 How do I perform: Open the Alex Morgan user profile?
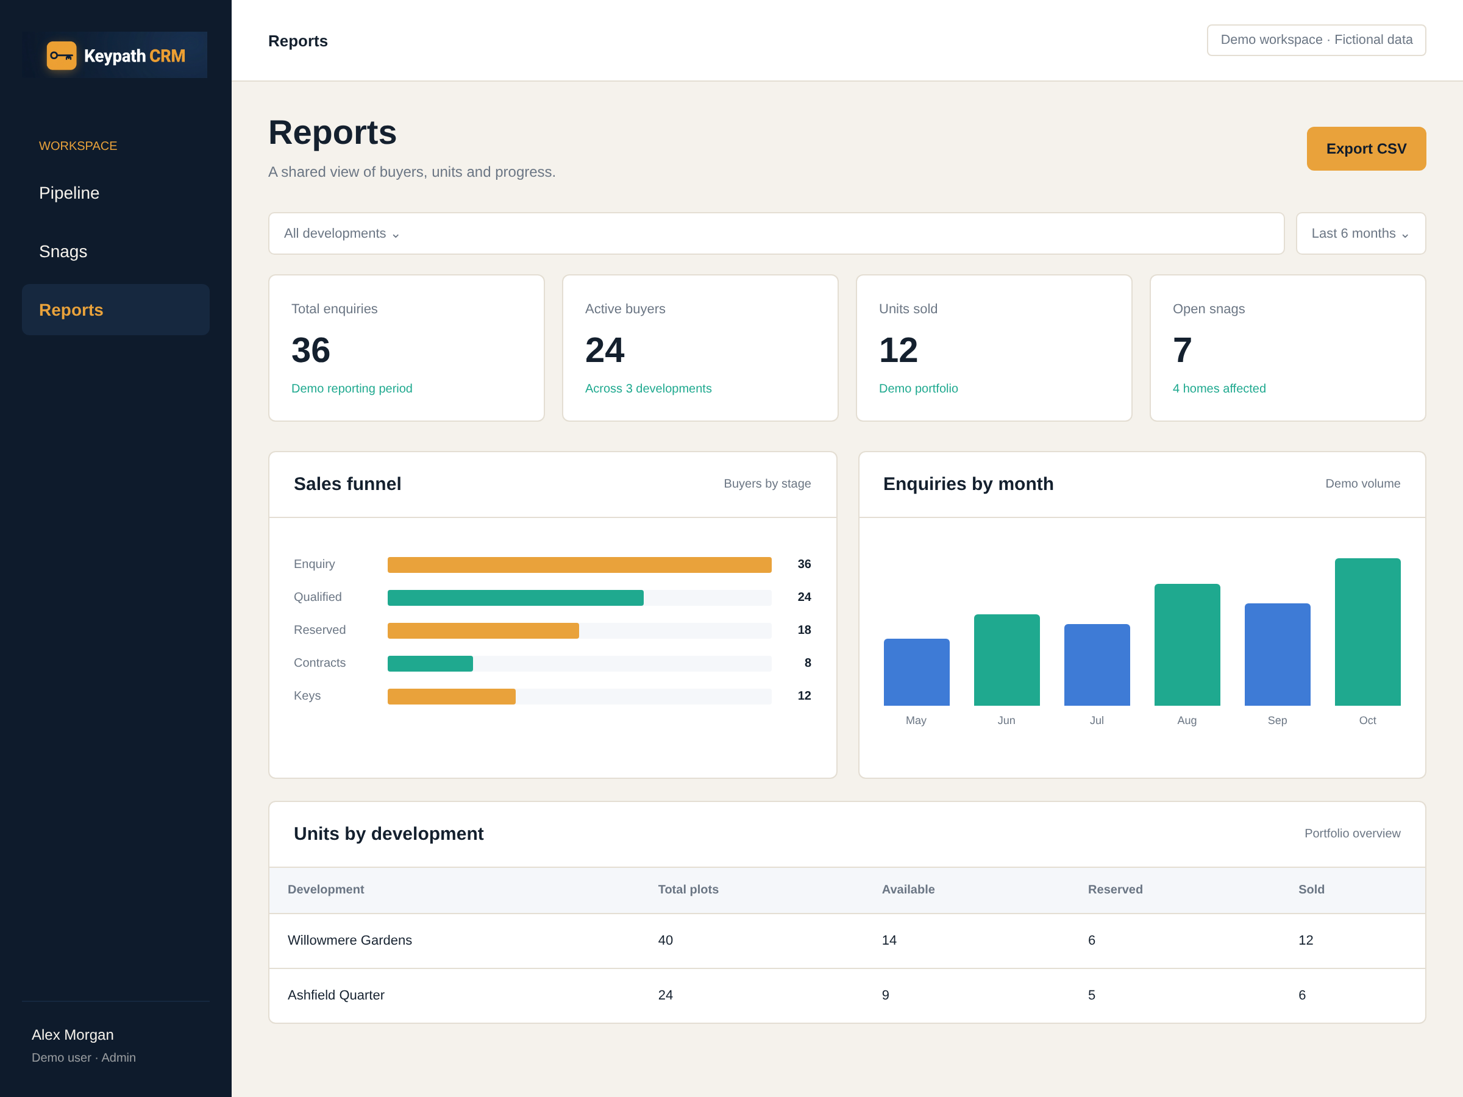[84, 1045]
